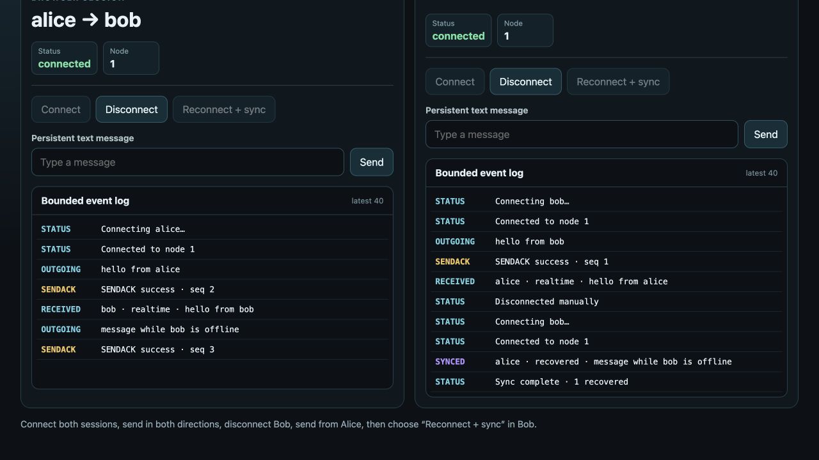Click bob log row 'hello from bob'
Image resolution: width=819 pixels, height=460 pixels.
(x=607, y=241)
